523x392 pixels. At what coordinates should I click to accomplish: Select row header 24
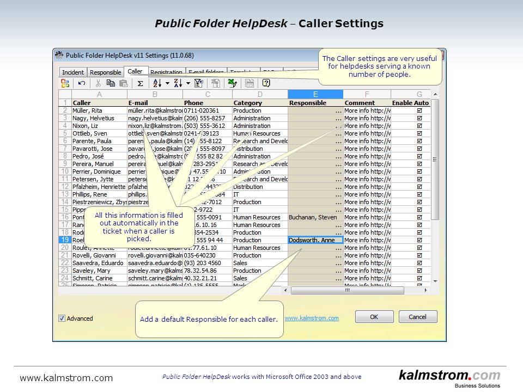(x=65, y=278)
